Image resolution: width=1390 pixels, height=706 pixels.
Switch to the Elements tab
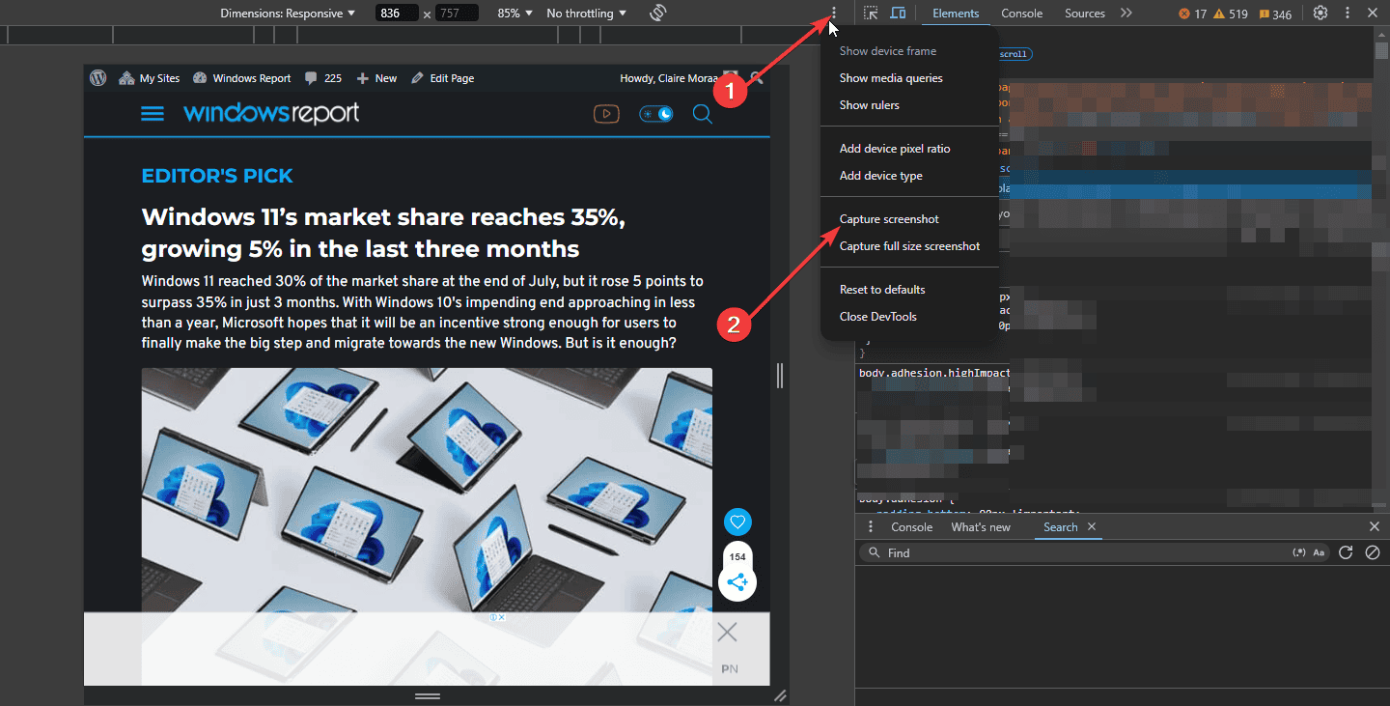(x=956, y=14)
